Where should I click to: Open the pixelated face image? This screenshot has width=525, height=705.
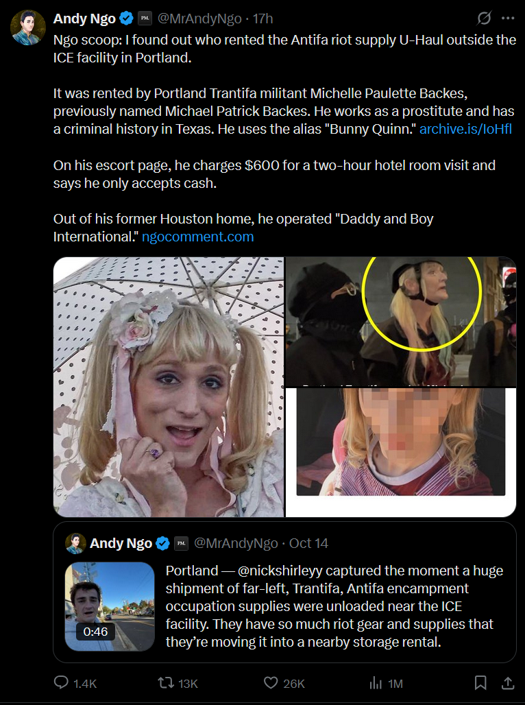(401, 453)
